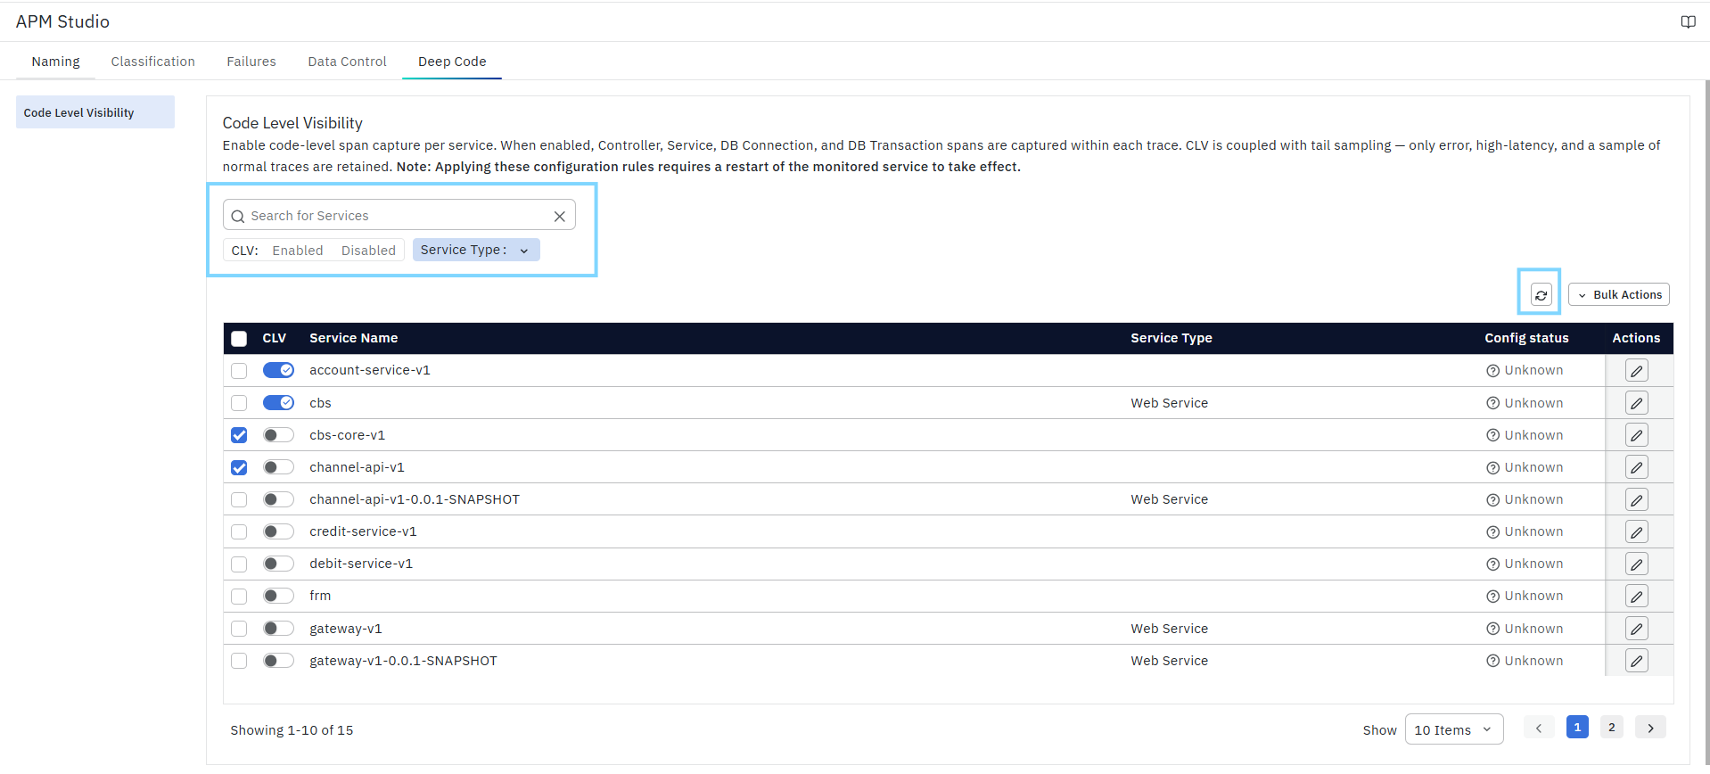
Task: Enable CLV toggle for debit-service-v1
Action: pos(278,564)
